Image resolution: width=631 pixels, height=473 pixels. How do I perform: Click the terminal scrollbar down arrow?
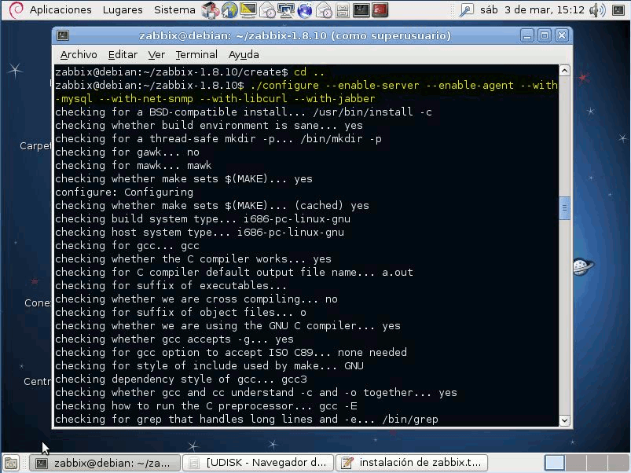click(x=563, y=420)
